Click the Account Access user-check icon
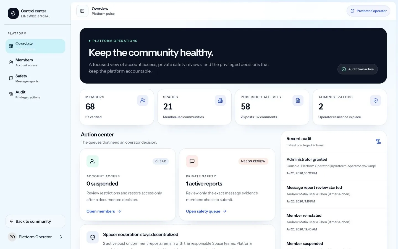Image resolution: width=398 pixels, height=249 pixels. tap(93, 161)
